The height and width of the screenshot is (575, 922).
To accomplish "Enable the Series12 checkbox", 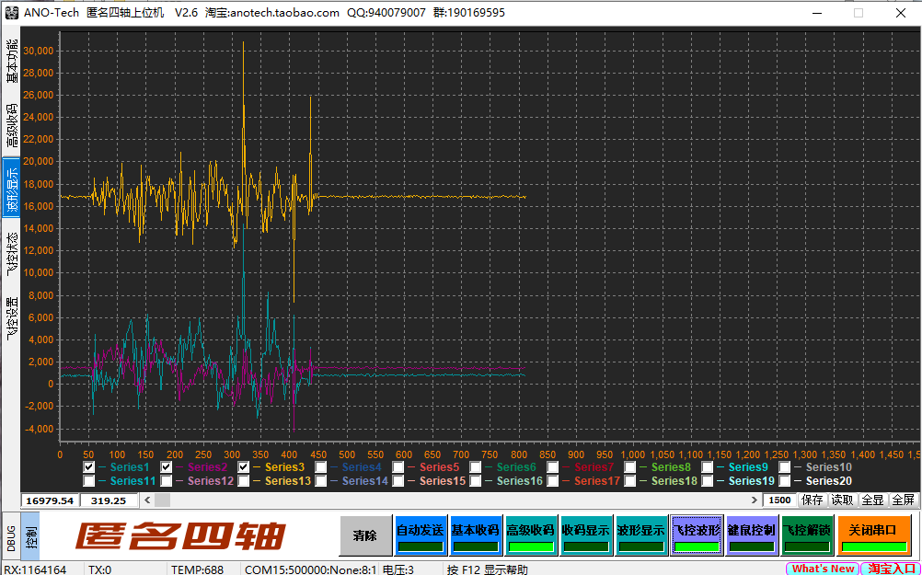I will 167,481.
